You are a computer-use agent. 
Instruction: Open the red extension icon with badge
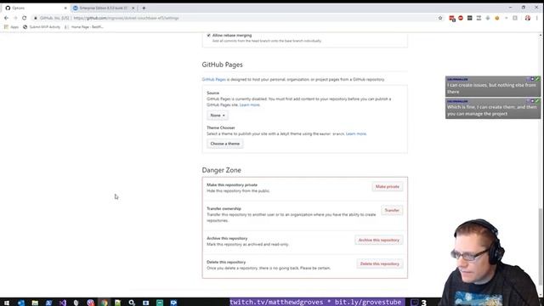(451, 18)
